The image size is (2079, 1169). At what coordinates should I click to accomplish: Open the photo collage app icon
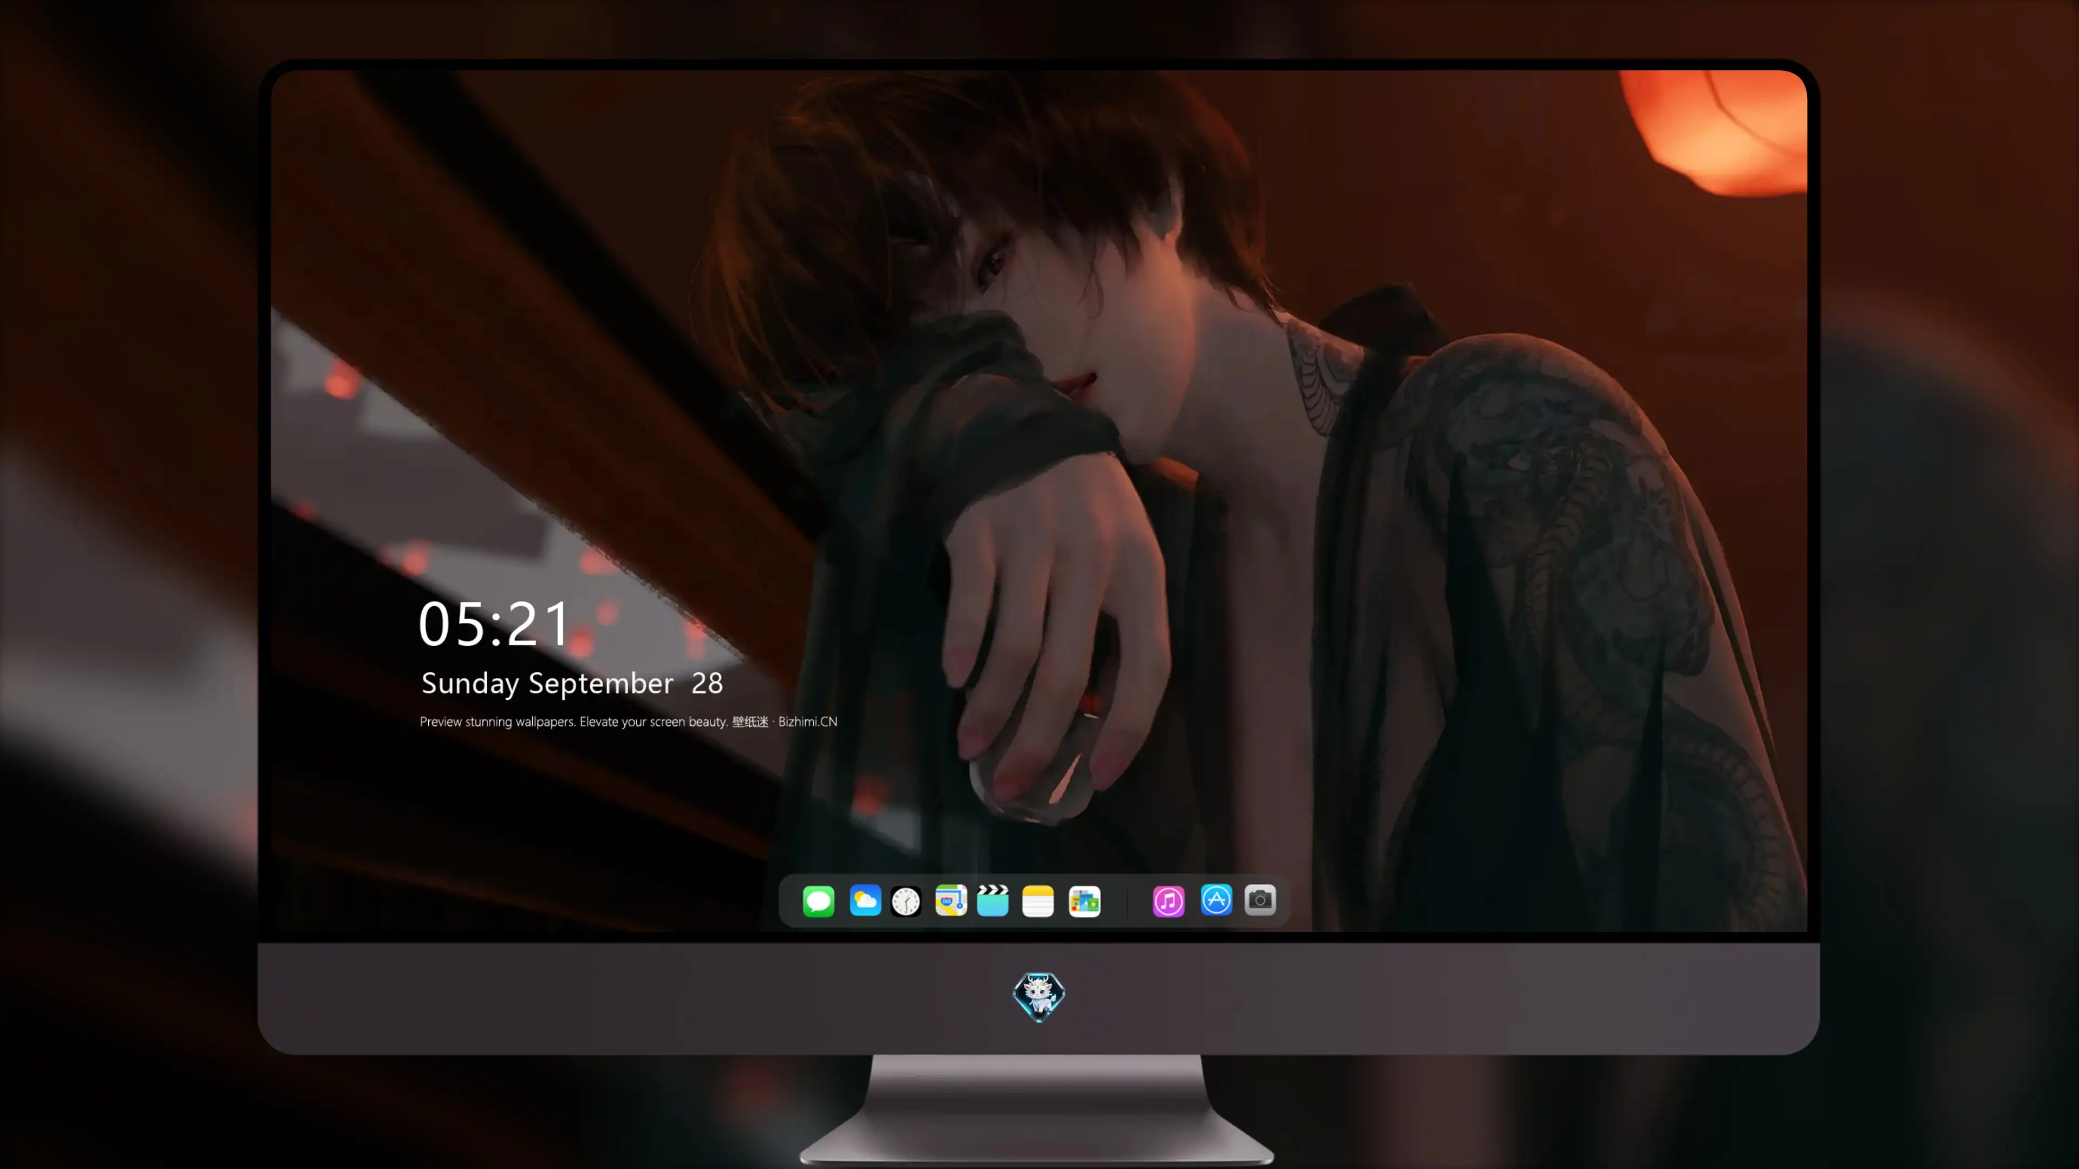coord(1084,901)
